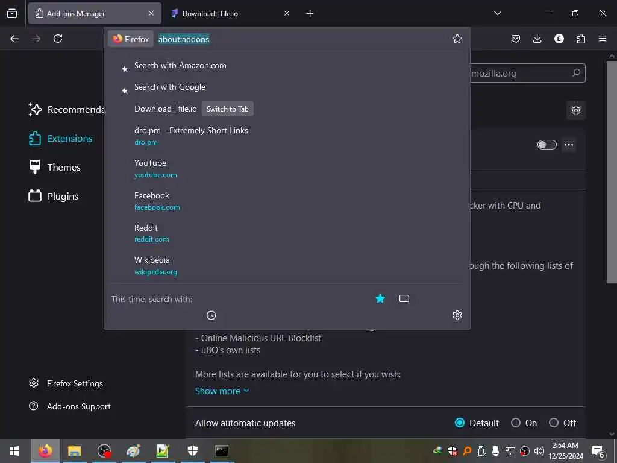This screenshot has height=463, width=617.
Task: Open the notification center icon
Action: (x=598, y=451)
